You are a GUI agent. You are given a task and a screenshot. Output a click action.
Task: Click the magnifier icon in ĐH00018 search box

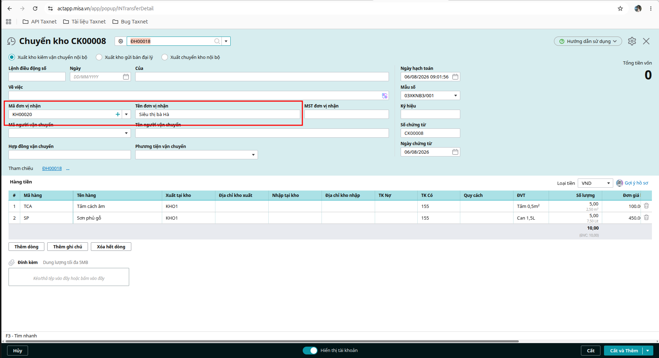(x=217, y=41)
